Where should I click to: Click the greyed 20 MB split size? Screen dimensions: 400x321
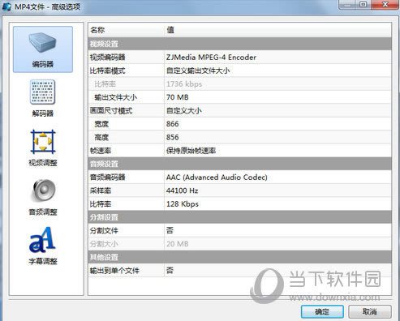[x=178, y=244]
